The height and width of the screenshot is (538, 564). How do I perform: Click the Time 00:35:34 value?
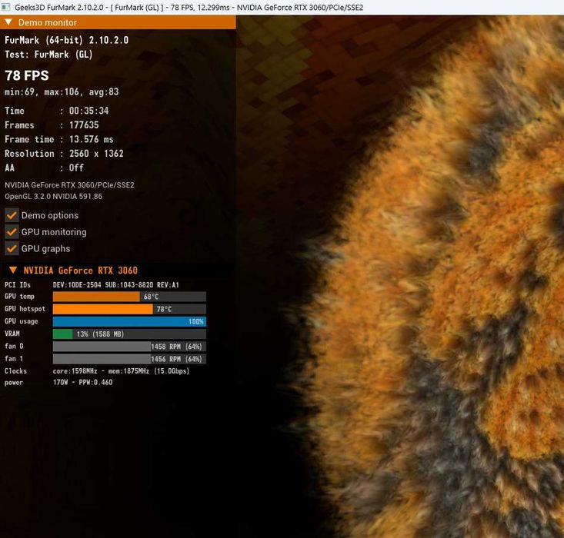[88, 111]
